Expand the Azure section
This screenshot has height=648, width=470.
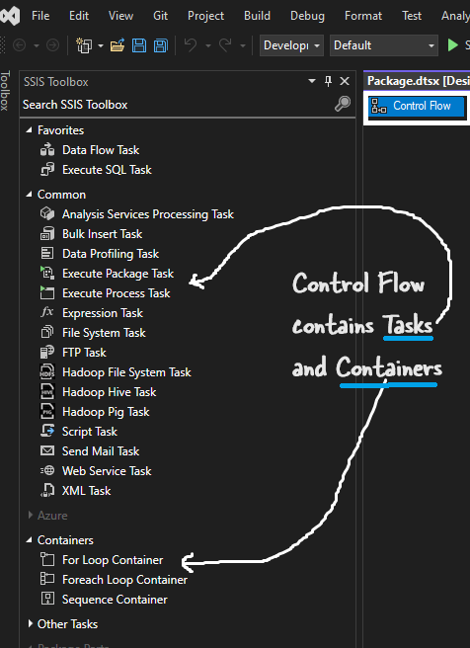(x=30, y=516)
